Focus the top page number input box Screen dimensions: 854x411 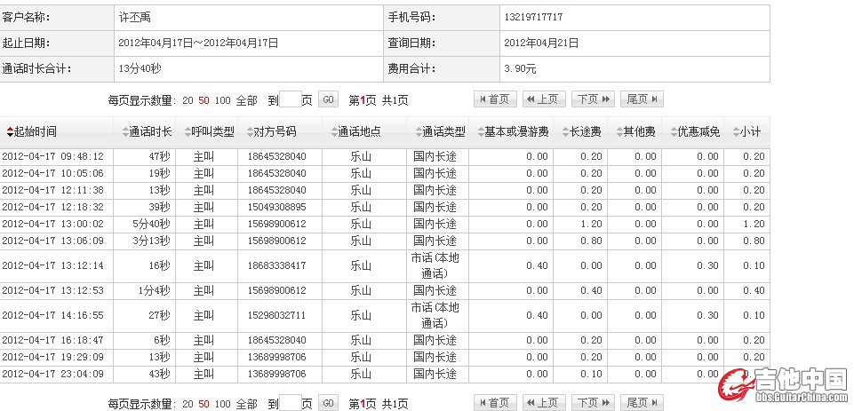tap(290, 99)
